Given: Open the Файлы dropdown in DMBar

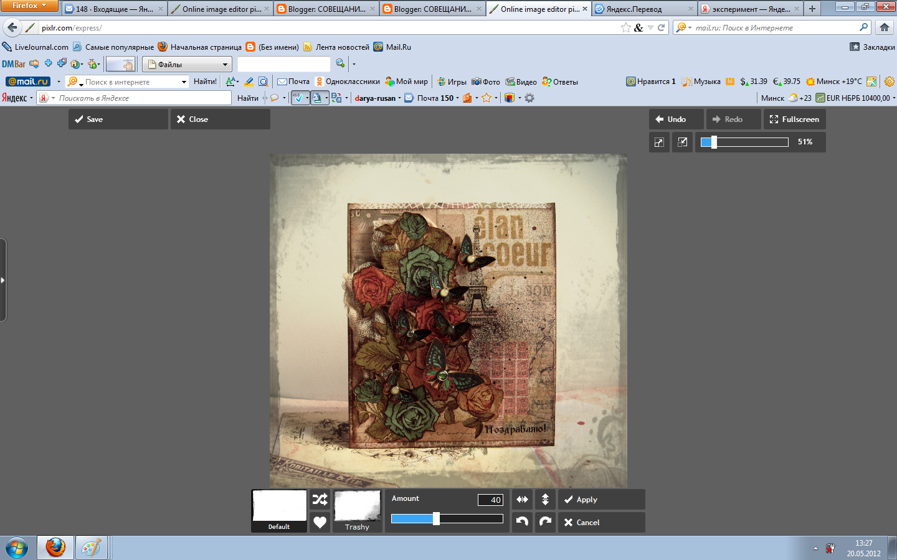Looking at the screenshot, I should coord(187,64).
